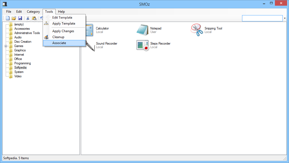Select the Internet category label
This screenshot has width=289, height=163.
19,55
